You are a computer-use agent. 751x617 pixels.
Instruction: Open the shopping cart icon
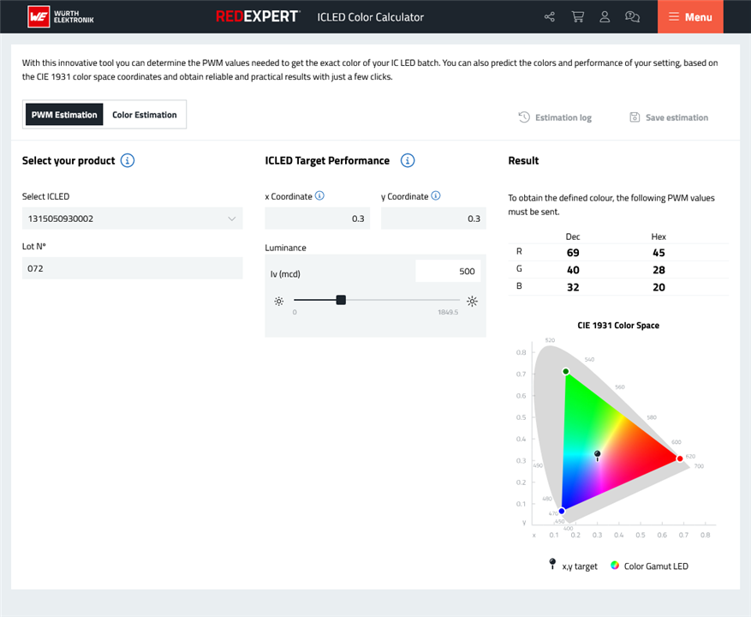pos(577,17)
